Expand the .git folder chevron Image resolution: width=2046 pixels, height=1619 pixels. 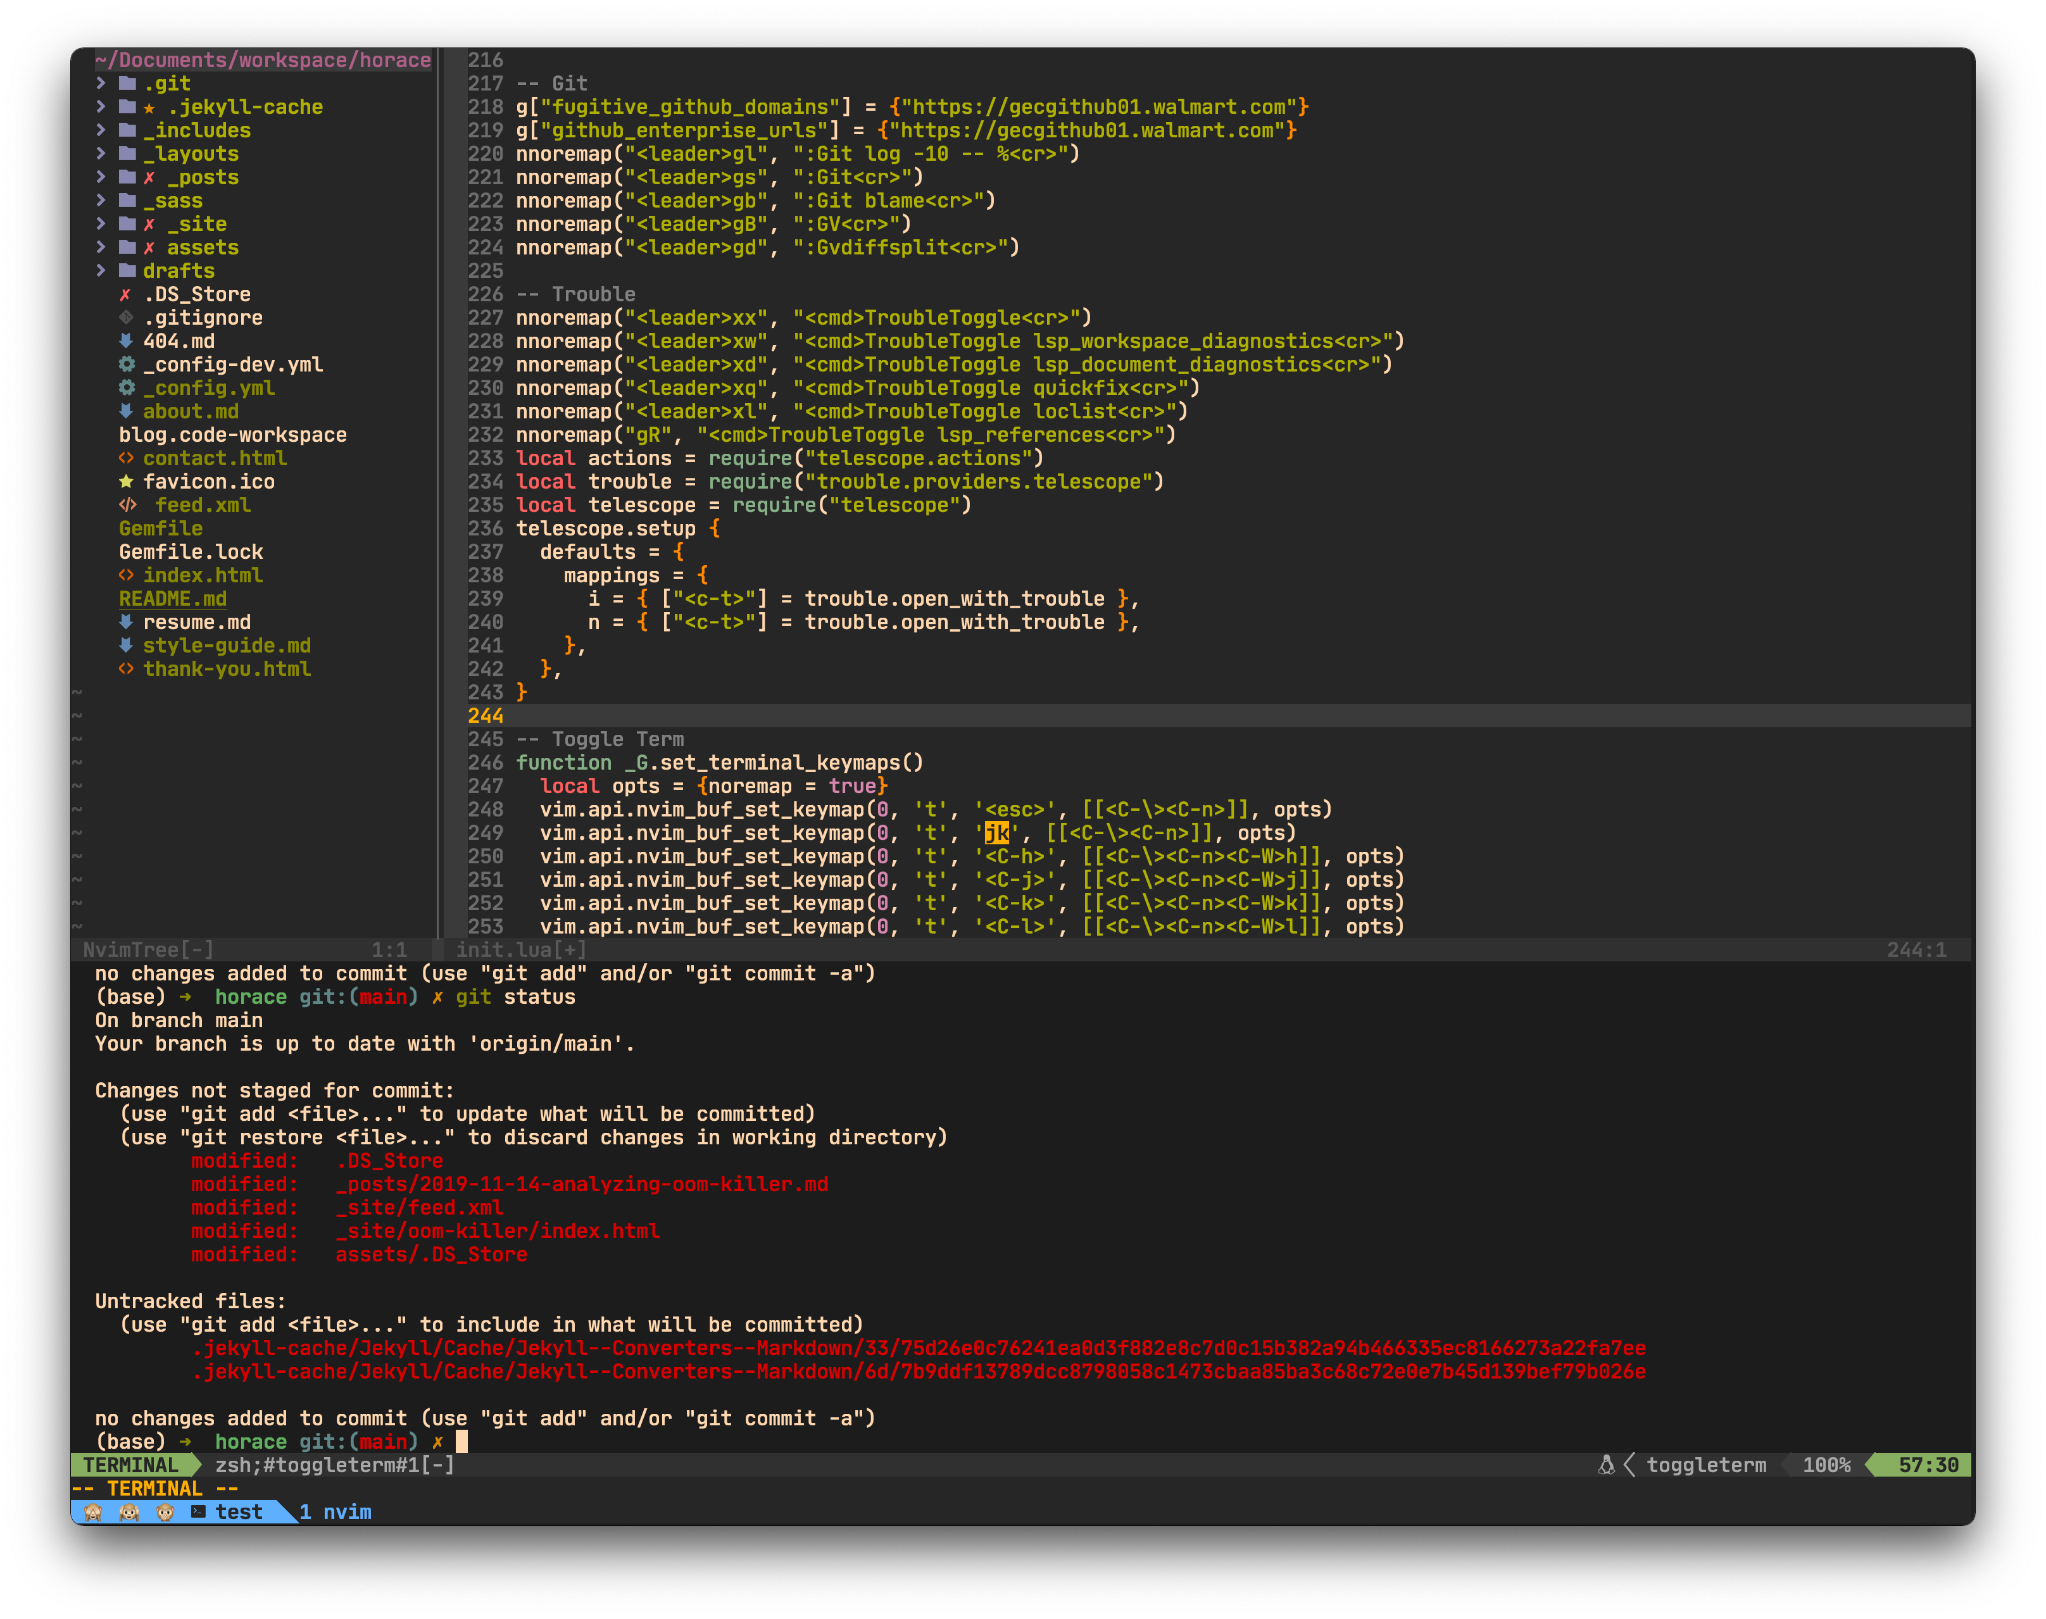[101, 84]
